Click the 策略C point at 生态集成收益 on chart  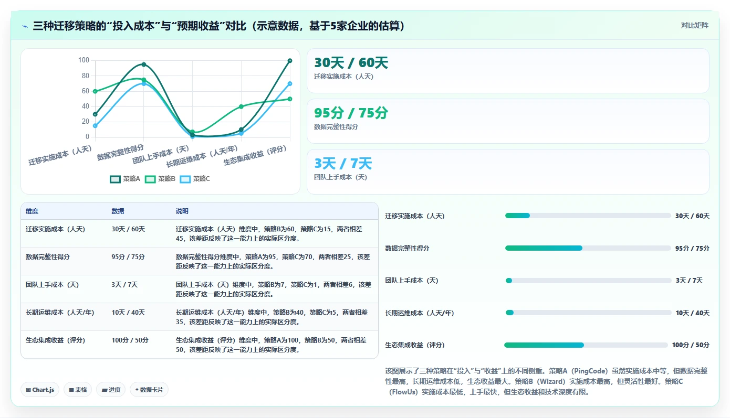tap(290, 83)
